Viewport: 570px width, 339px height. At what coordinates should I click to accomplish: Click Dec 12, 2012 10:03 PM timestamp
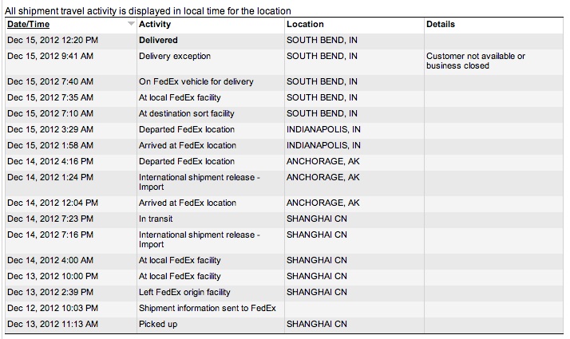coord(53,309)
